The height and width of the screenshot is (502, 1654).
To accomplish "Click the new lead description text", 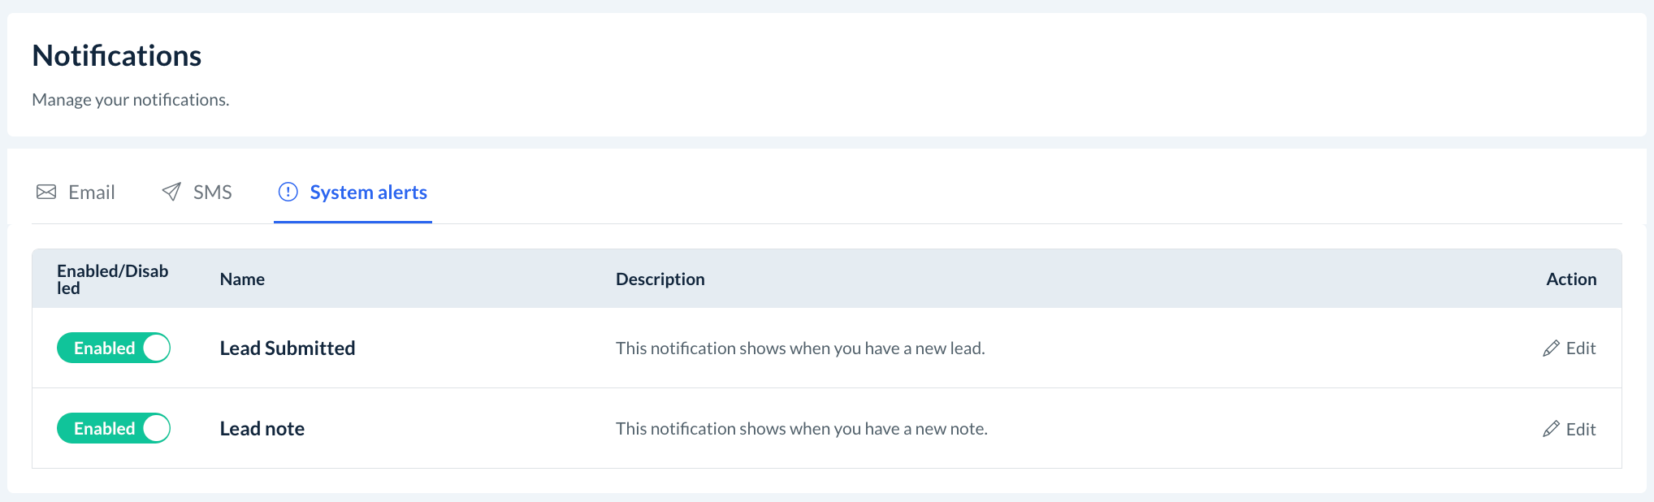I will (x=800, y=348).
